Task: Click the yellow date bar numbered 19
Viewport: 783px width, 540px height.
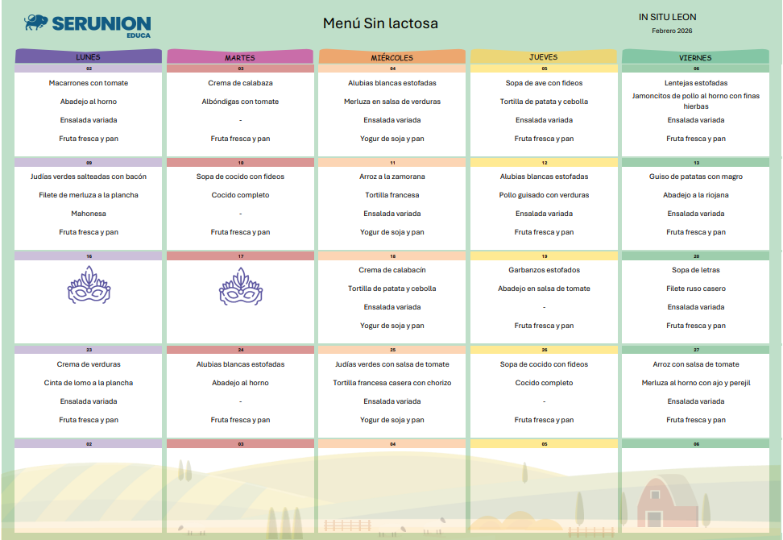Action: click(544, 255)
